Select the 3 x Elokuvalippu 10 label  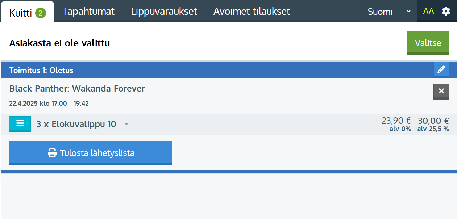(76, 124)
